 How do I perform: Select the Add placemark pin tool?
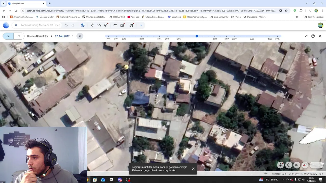[x=92, y=25]
